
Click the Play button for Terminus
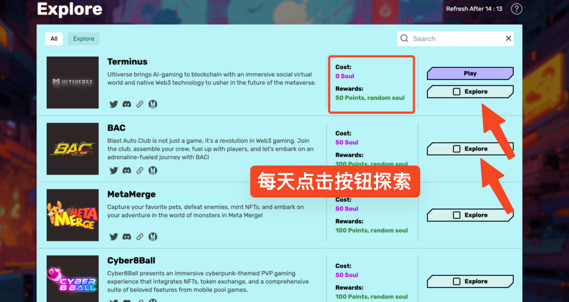click(x=470, y=73)
